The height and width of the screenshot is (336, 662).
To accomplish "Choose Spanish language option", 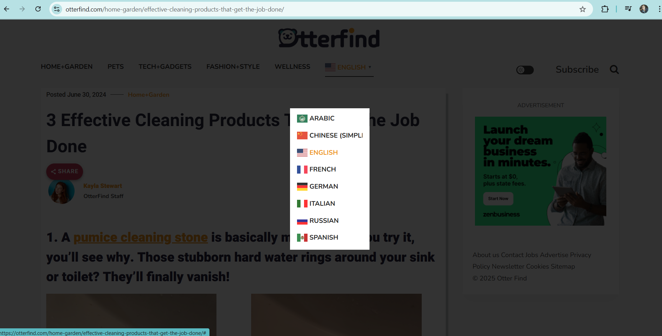I will tap(323, 238).
